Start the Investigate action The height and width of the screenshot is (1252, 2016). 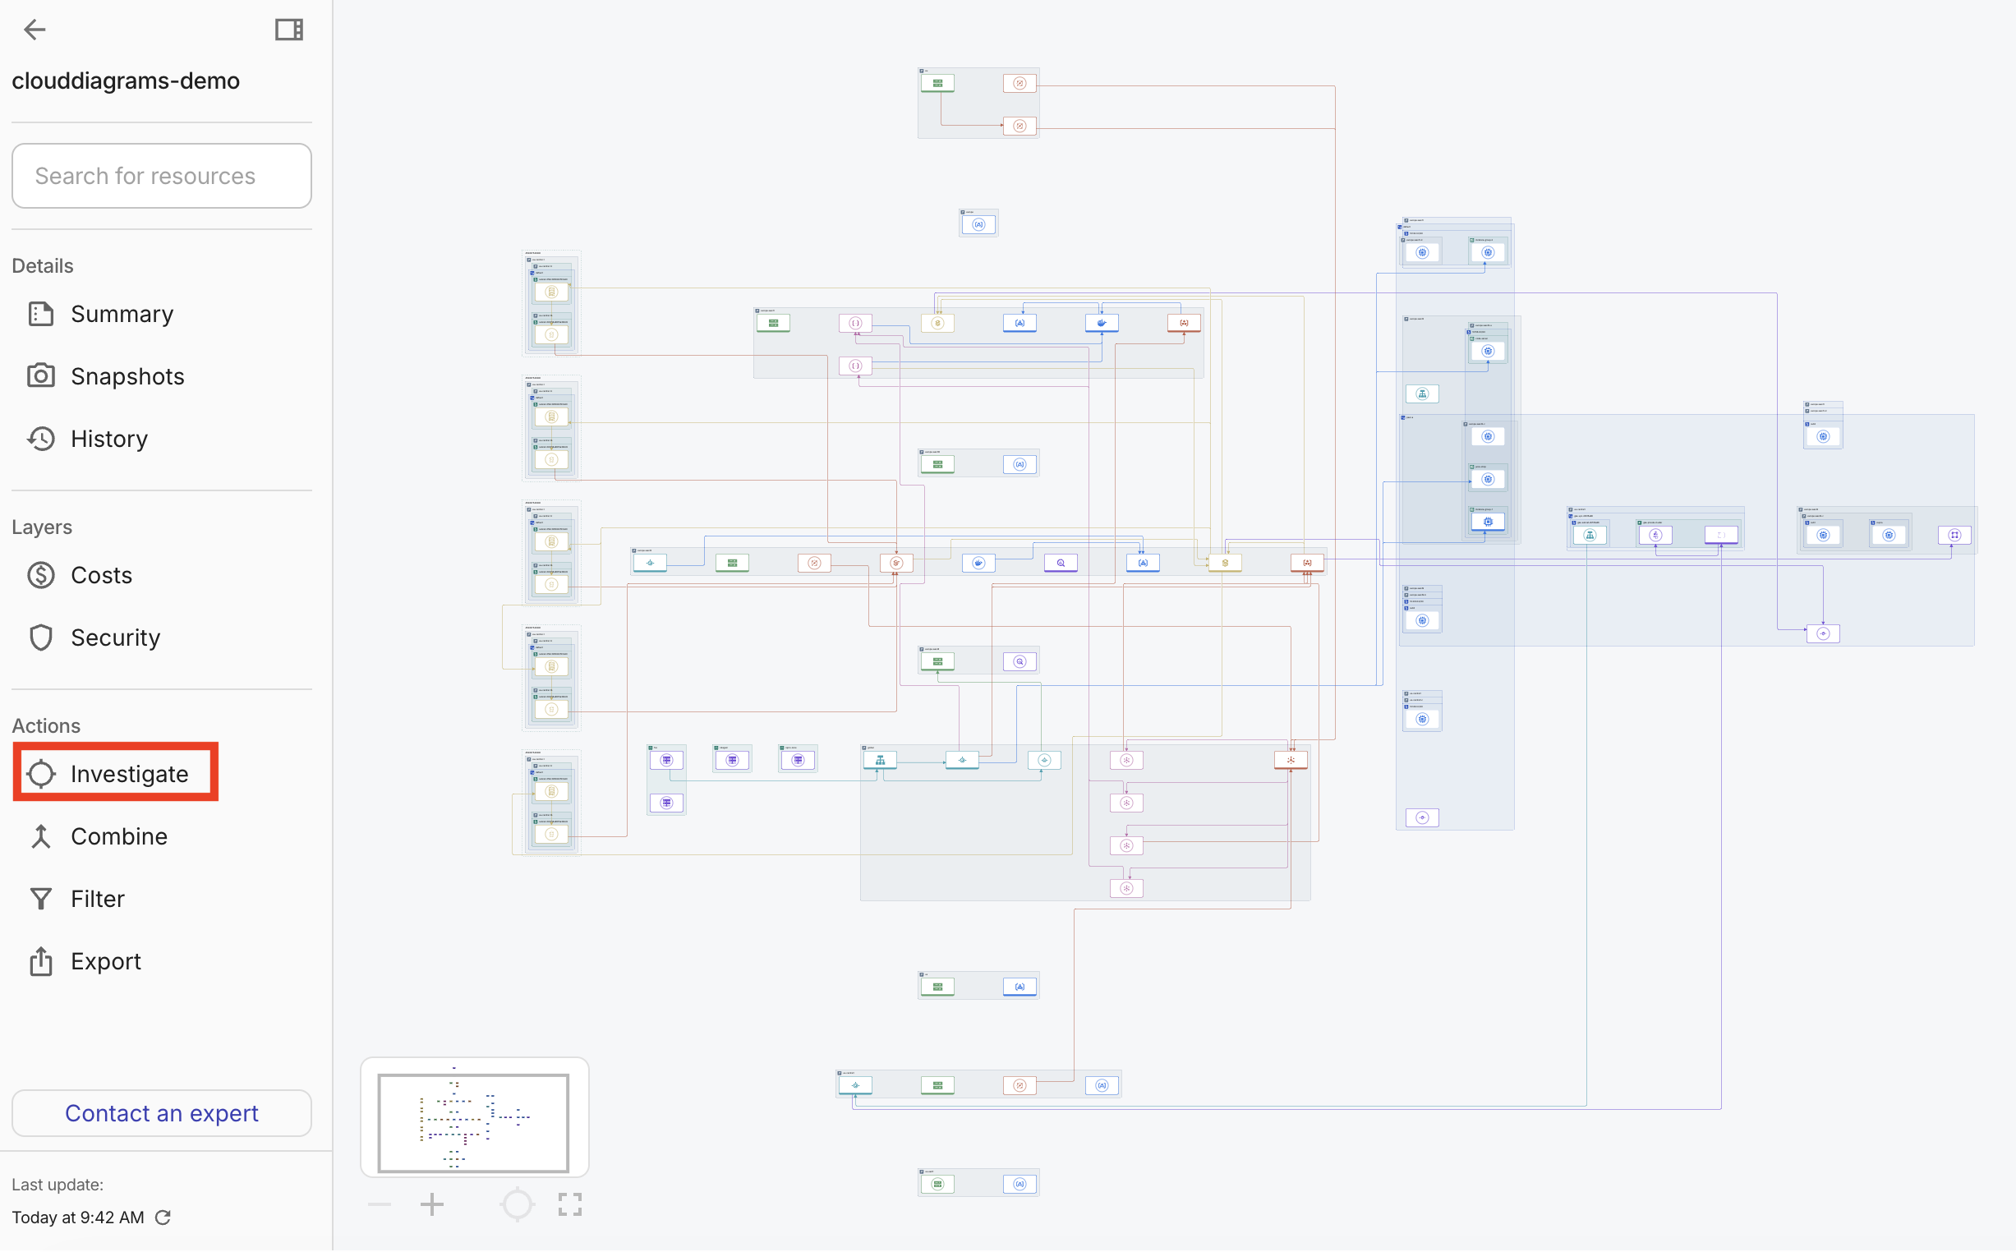click(115, 773)
